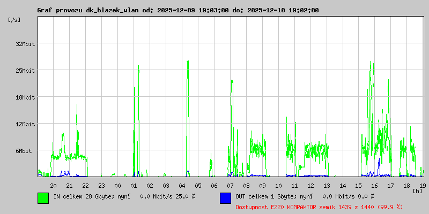This screenshot has width=429, height=214.
Task: Click hour label '10' on x-axis
Action: 278,186
